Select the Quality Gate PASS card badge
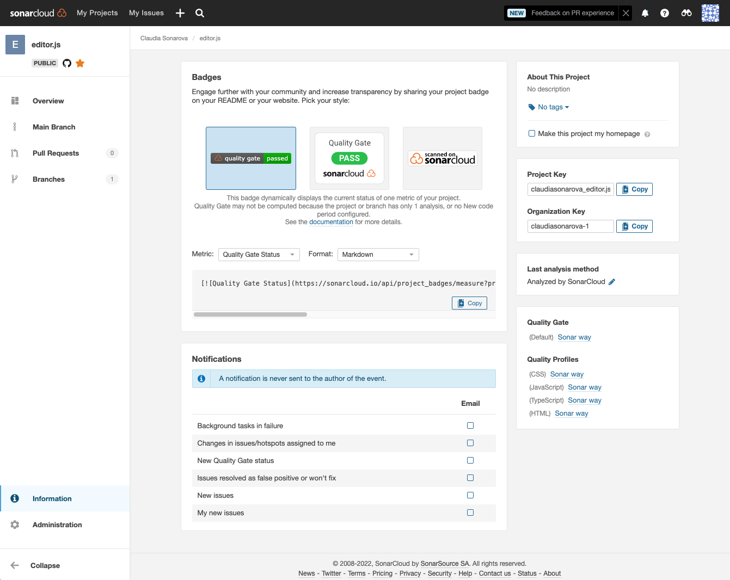 coord(349,158)
